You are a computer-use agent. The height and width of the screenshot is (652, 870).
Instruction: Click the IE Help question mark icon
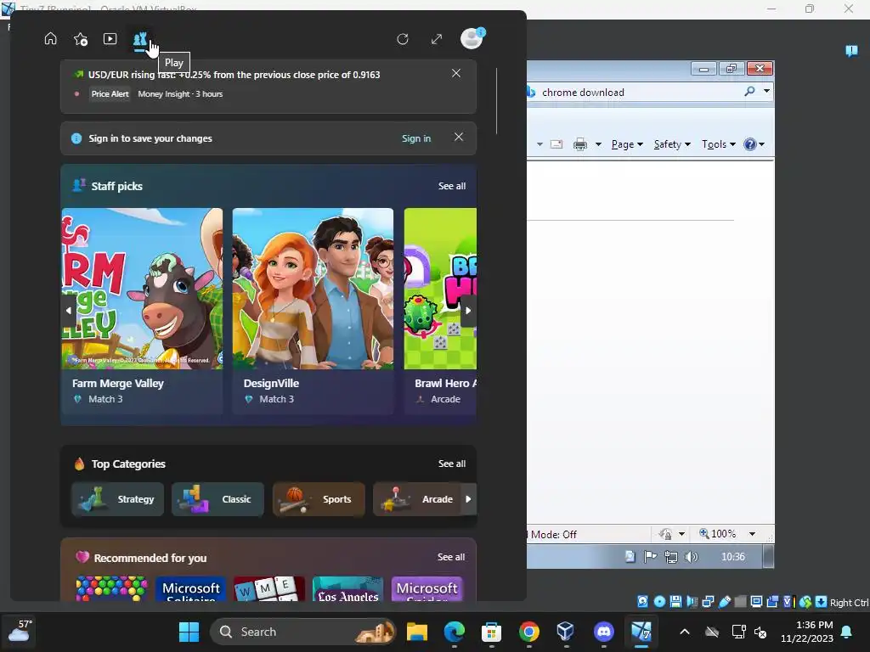pyautogui.click(x=749, y=144)
